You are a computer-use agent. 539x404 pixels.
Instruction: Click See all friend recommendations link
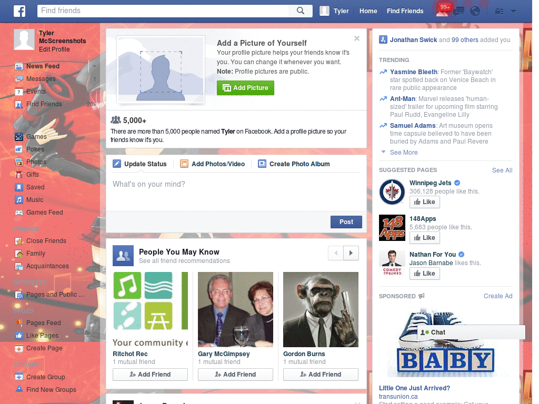(x=184, y=261)
